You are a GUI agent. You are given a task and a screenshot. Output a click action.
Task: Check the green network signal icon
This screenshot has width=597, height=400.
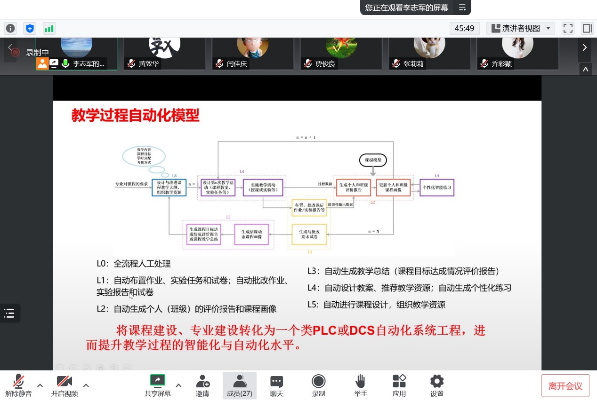tap(49, 28)
